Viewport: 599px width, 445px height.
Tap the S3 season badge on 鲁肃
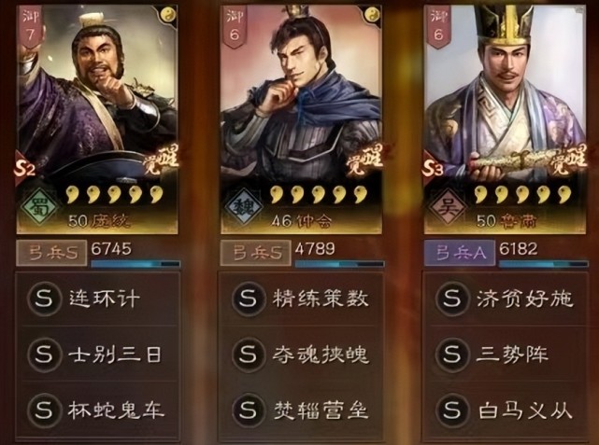point(433,168)
